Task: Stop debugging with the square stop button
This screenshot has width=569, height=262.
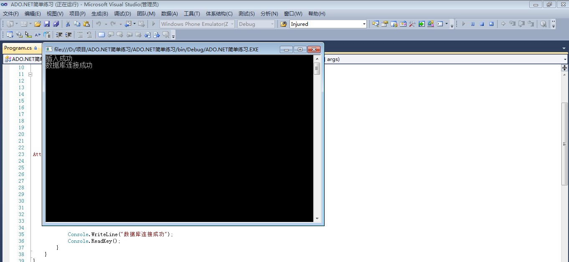Action: tap(482, 24)
